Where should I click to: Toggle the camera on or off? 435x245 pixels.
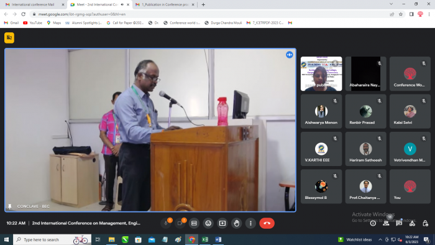click(180, 223)
